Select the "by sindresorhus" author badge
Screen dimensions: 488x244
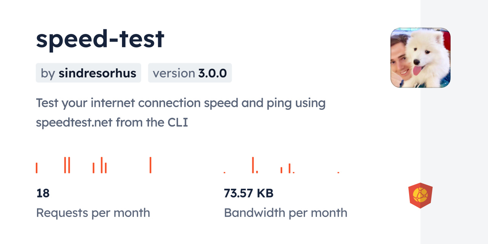click(88, 73)
